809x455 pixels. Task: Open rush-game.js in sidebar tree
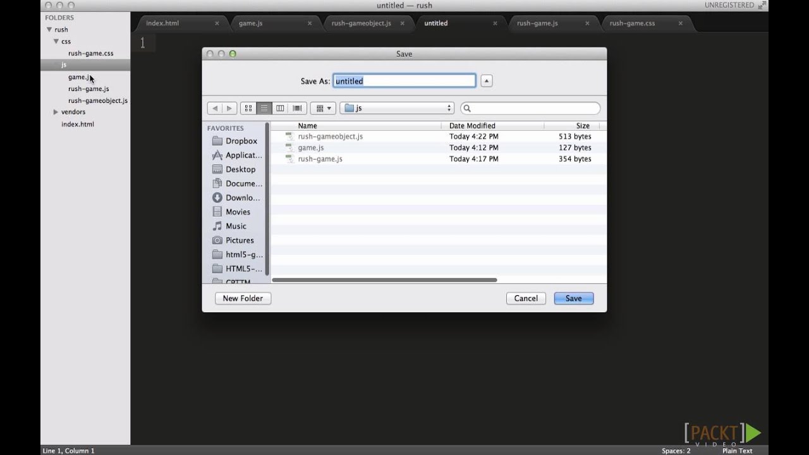pos(88,89)
